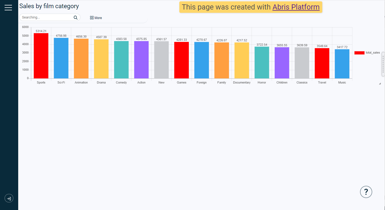
Task: Click the blue Music bar
Action: 342,64
